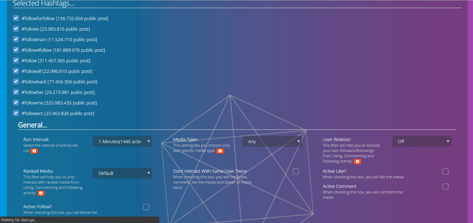The height and width of the screenshot is (223, 473).
Task: Enable the Active Like checkbox
Action: tap(445, 171)
